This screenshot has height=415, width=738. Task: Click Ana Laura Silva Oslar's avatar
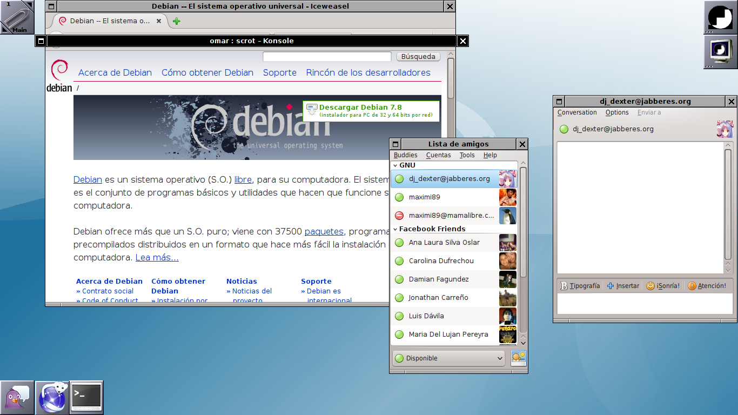[508, 242]
